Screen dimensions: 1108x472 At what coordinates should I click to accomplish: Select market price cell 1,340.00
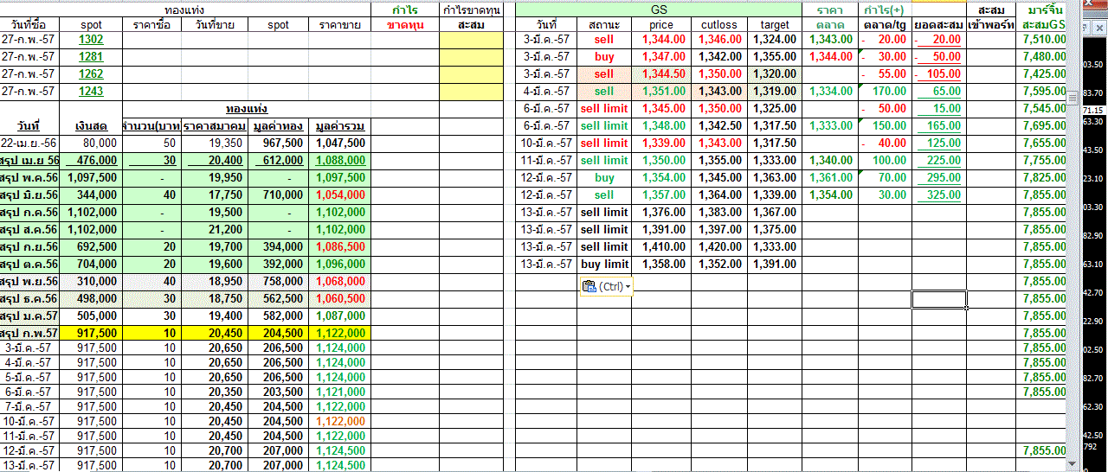830,161
